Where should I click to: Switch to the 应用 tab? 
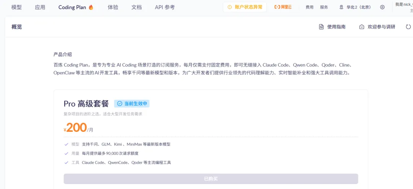click(x=40, y=7)
